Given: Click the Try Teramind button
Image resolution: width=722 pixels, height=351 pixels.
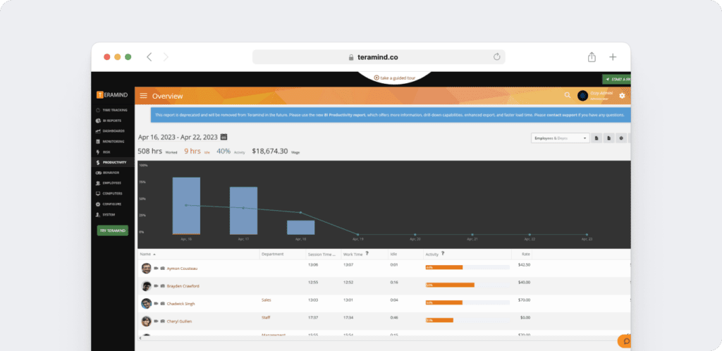Looking at the screenshot, I should (x=113, y=230).
